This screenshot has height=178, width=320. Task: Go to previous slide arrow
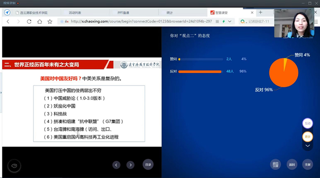[x=116, y=165]
